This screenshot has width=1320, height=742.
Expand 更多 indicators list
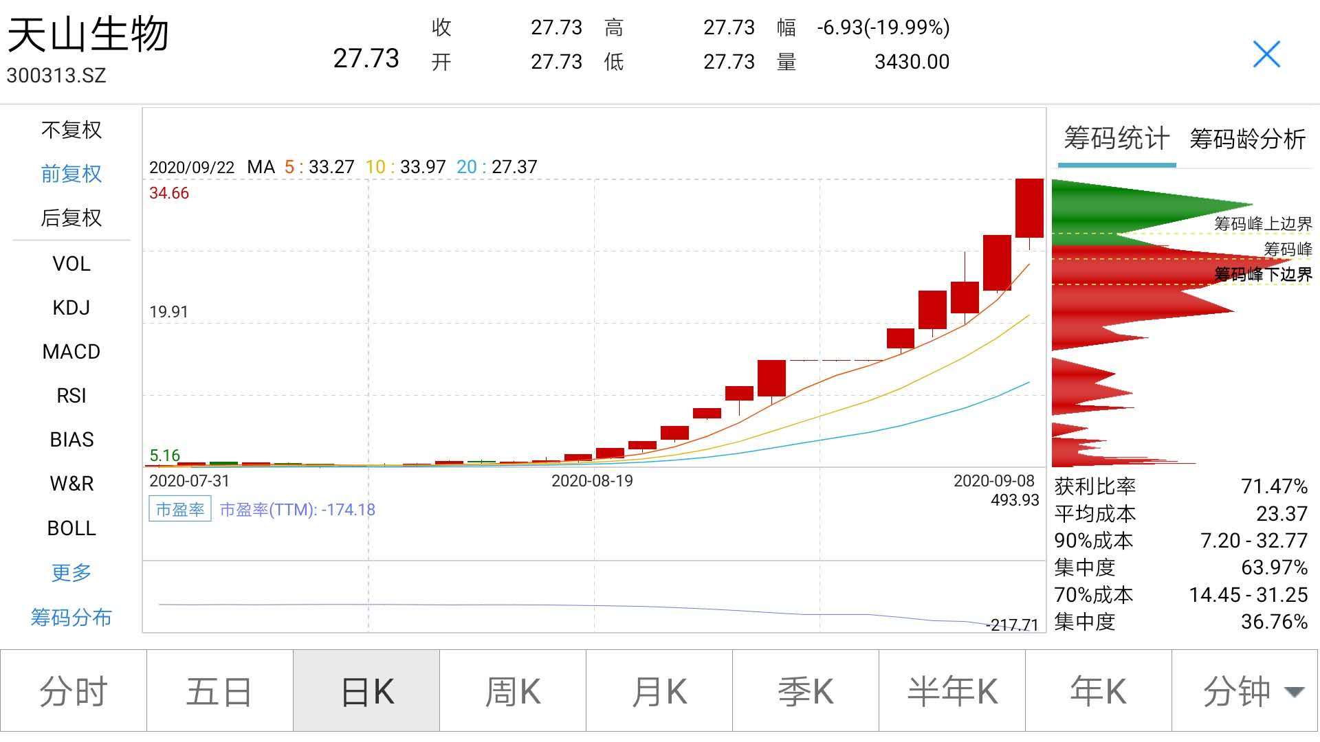pyautogui.click(x=71, y=572)
